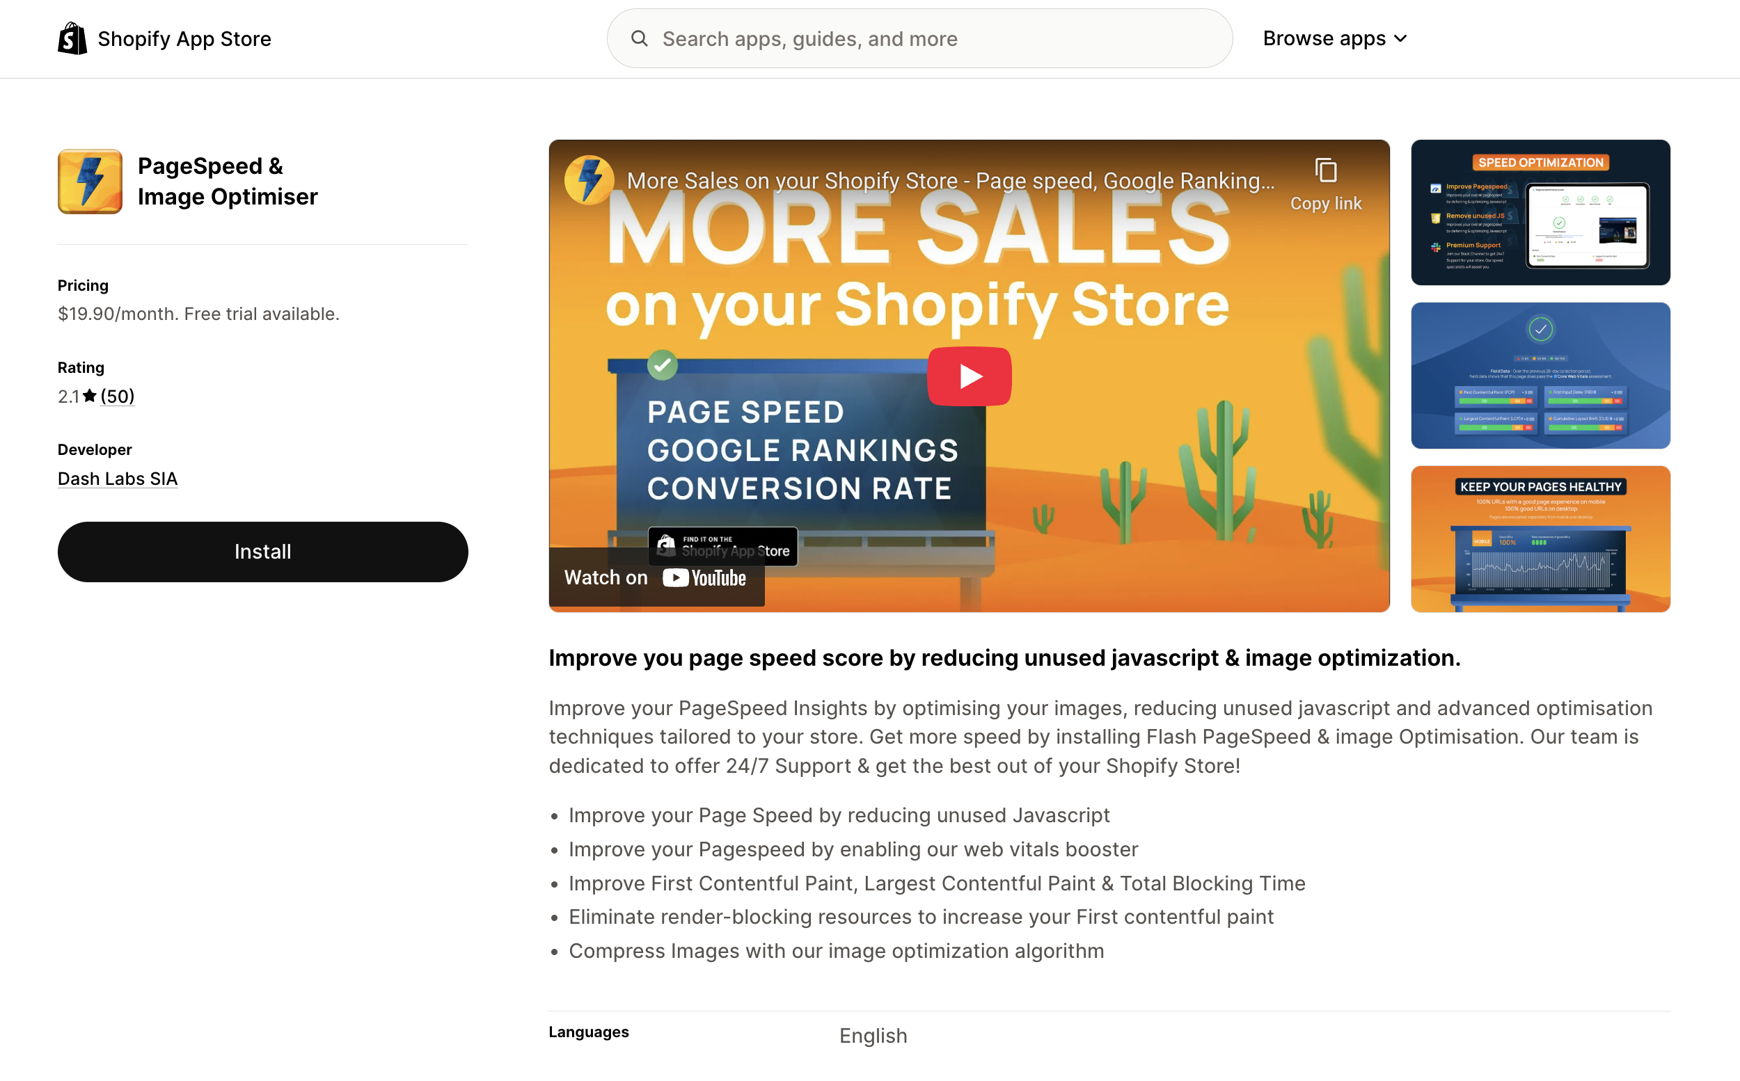The image size is (1740, 1081).
Task: Click the Browse apps chevron arrow
Action: (1400, 39)
